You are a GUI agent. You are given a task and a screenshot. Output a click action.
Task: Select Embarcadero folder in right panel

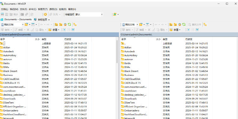[132, 110]
